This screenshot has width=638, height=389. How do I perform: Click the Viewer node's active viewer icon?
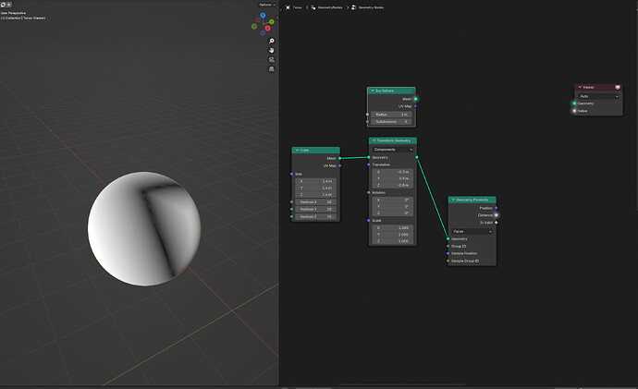coord(618,87)
